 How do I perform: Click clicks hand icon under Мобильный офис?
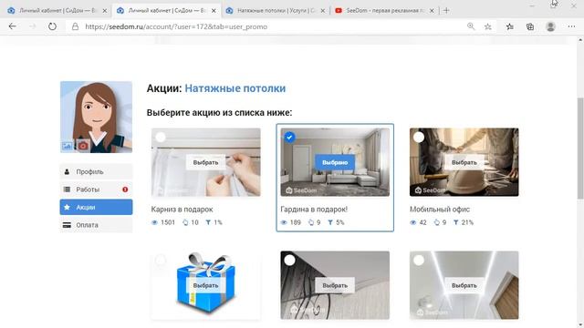[436, 222]
